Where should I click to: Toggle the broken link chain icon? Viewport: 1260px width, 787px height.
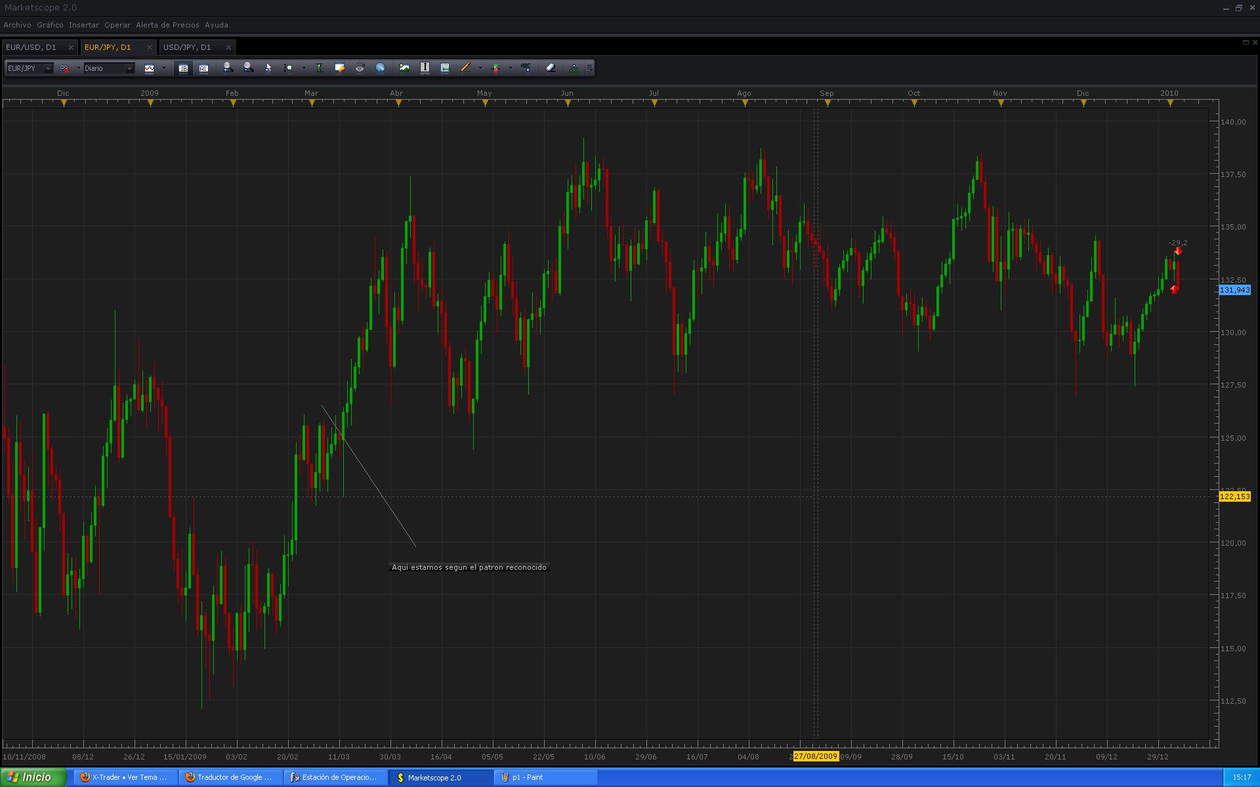(x=64, y=68)
